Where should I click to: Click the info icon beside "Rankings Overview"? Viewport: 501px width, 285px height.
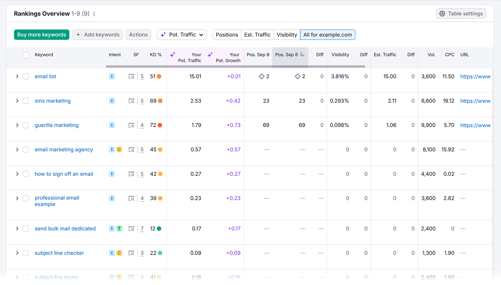(x=94, y=14)
